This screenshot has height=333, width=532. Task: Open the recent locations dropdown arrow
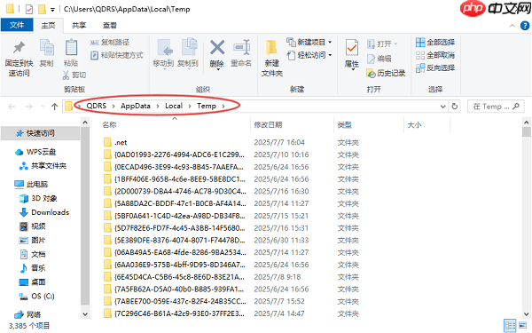tap(43, 107)
